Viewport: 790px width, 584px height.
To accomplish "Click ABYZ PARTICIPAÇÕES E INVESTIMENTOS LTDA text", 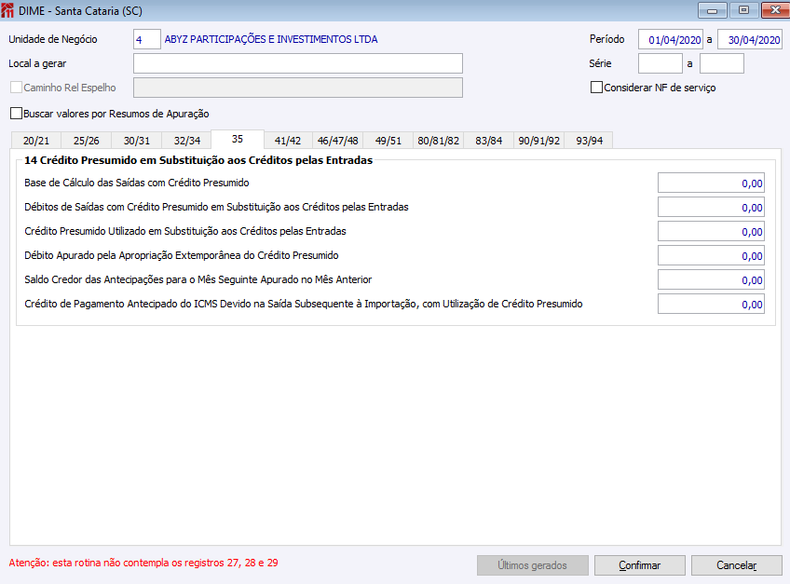I will [x=271, y=39].
